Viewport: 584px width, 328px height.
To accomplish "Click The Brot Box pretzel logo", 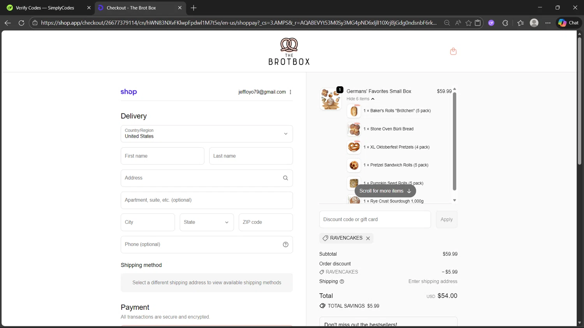I will [289, 51].
